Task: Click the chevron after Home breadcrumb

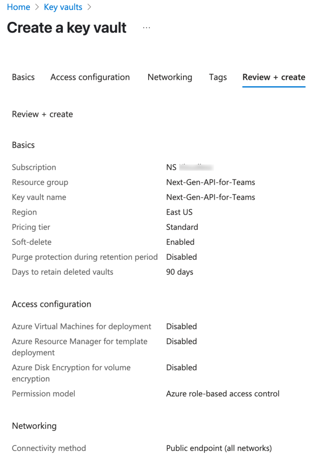Action: point(37,7)
